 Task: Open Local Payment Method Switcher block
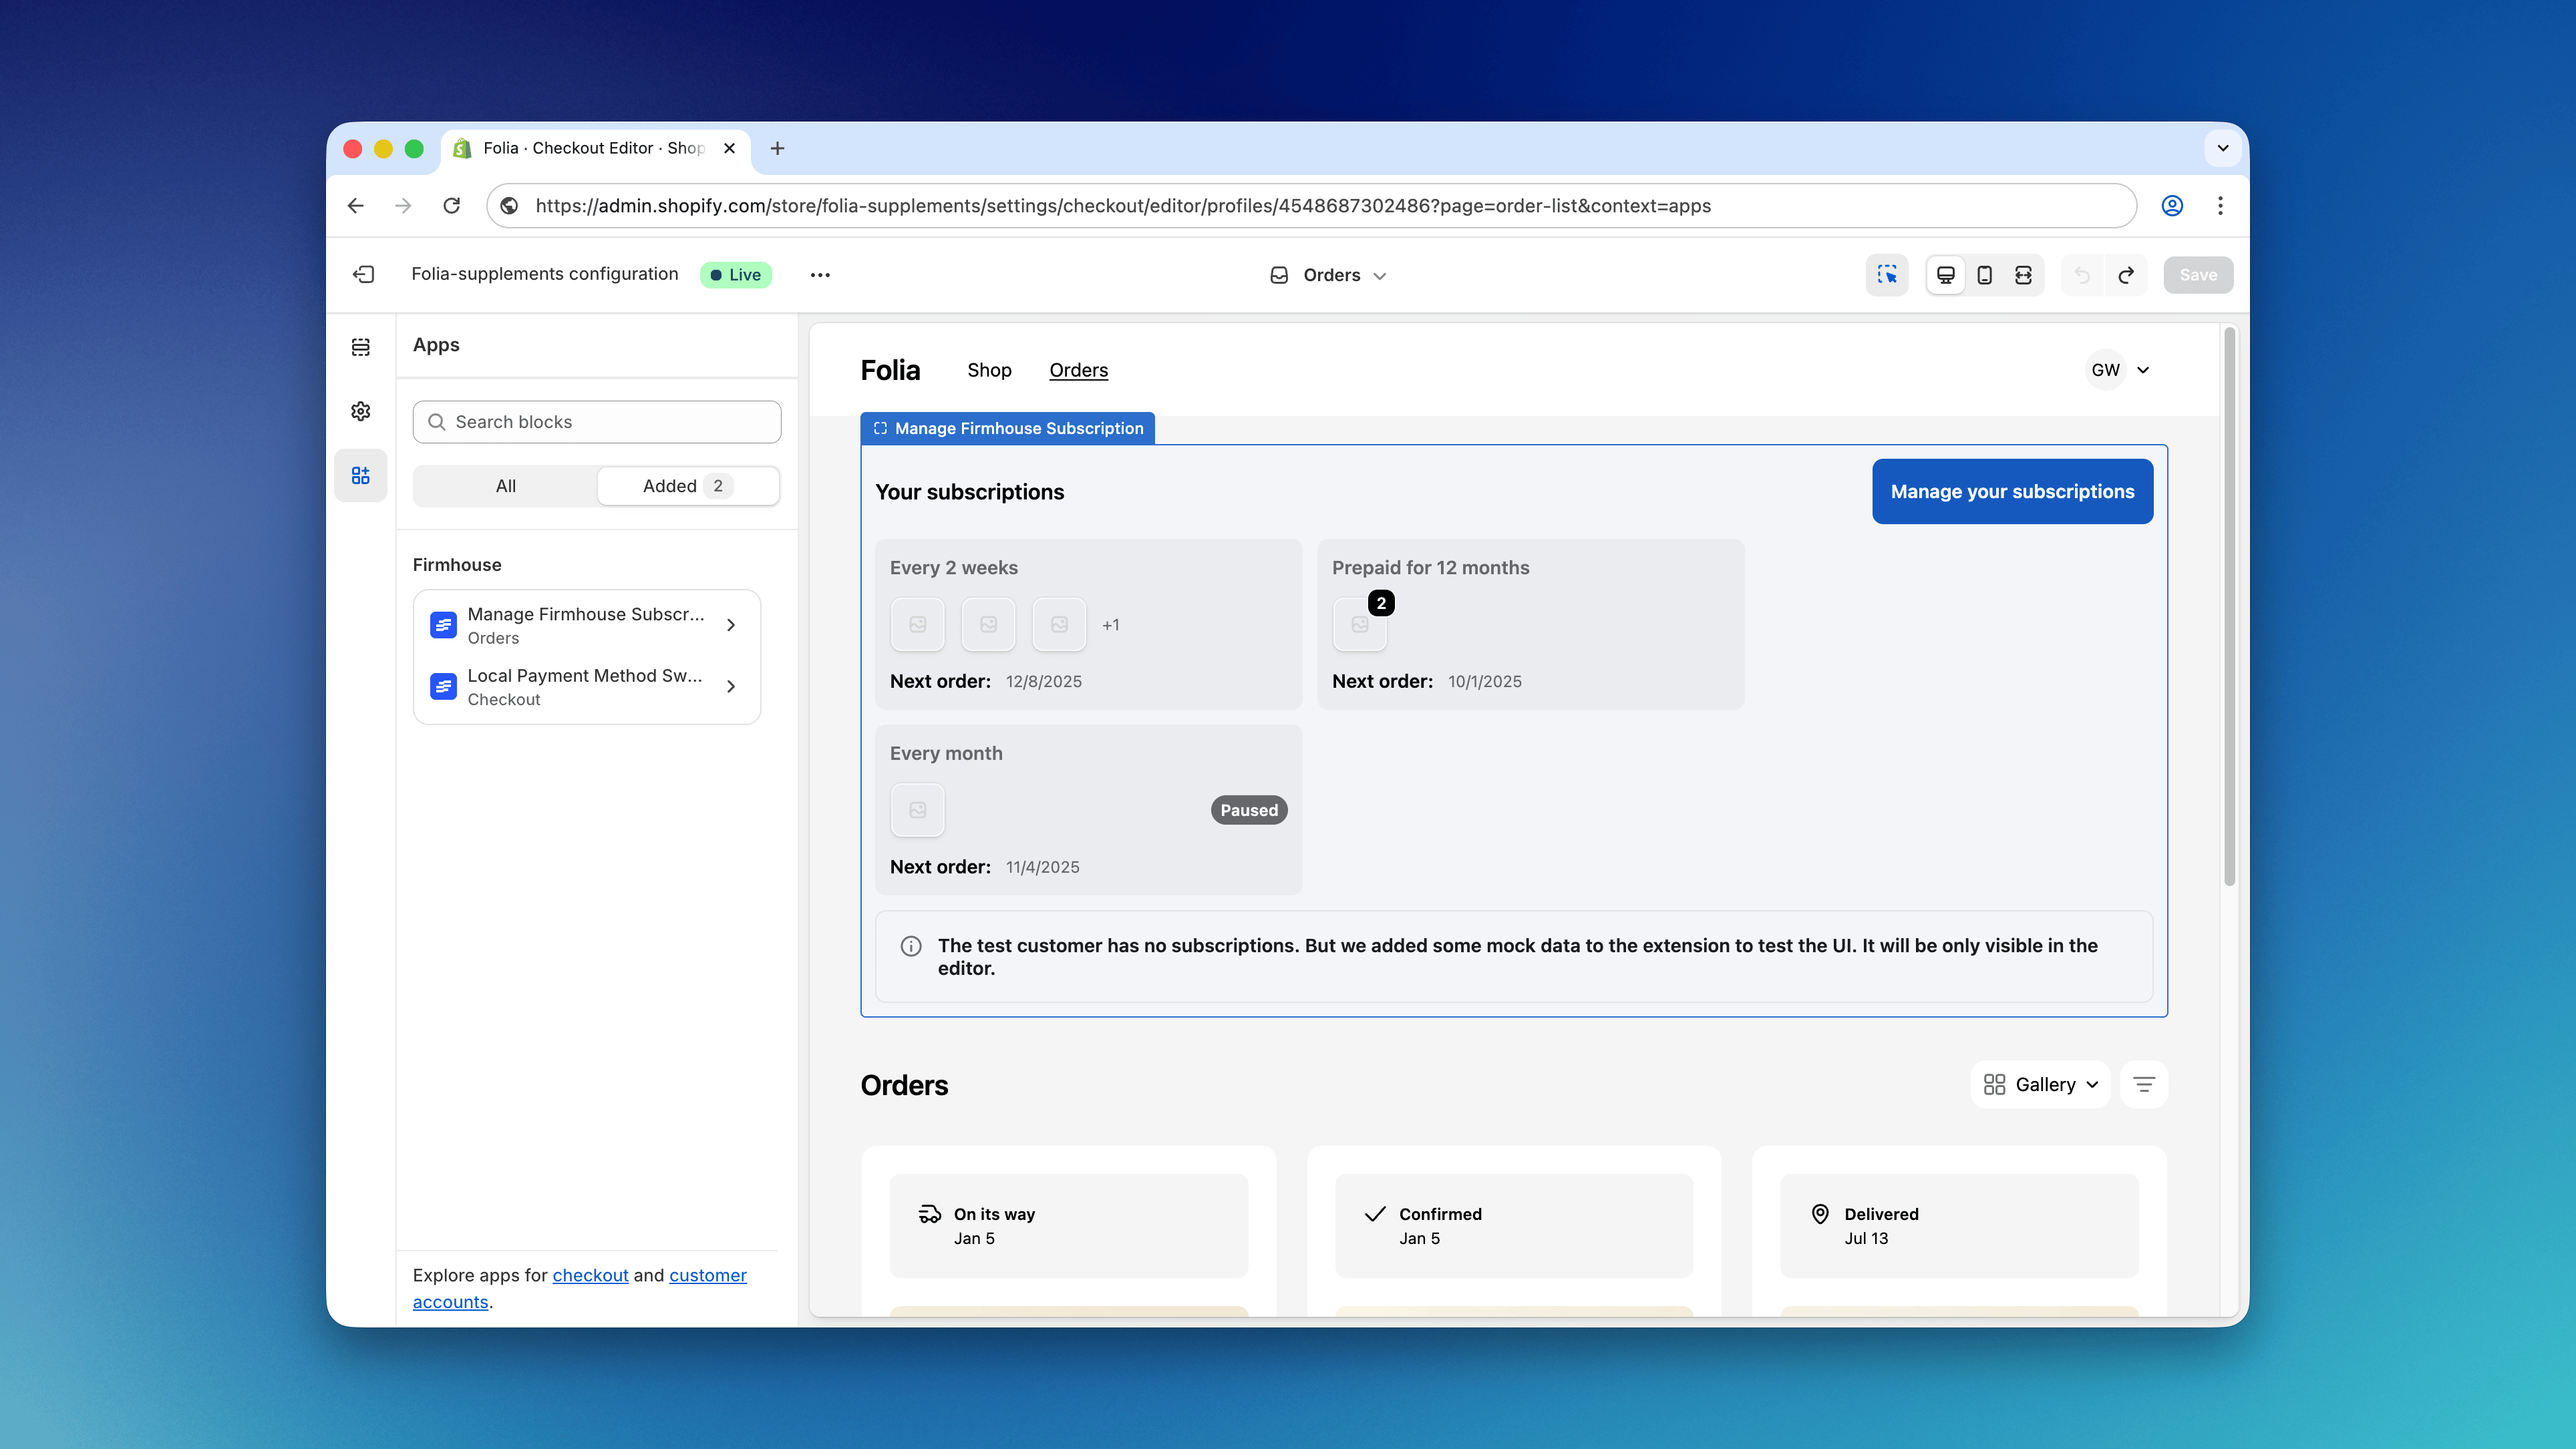click(x=587, y=686)
